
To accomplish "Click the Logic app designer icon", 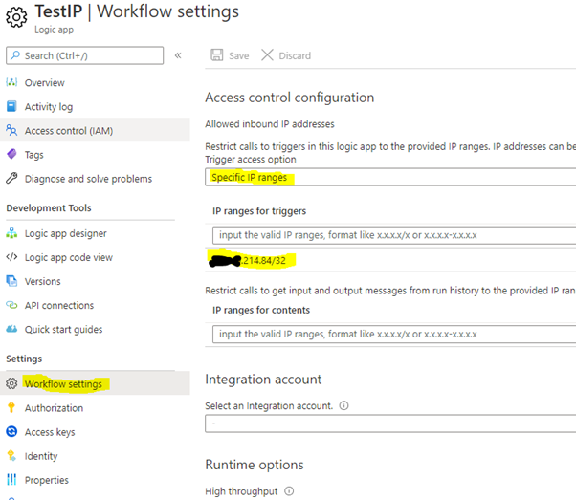I will click(11, 232).
